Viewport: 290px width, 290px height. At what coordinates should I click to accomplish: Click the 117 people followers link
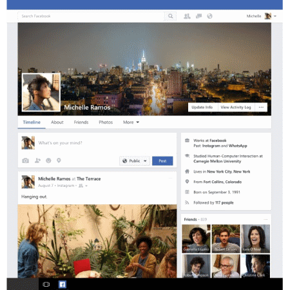224,202
